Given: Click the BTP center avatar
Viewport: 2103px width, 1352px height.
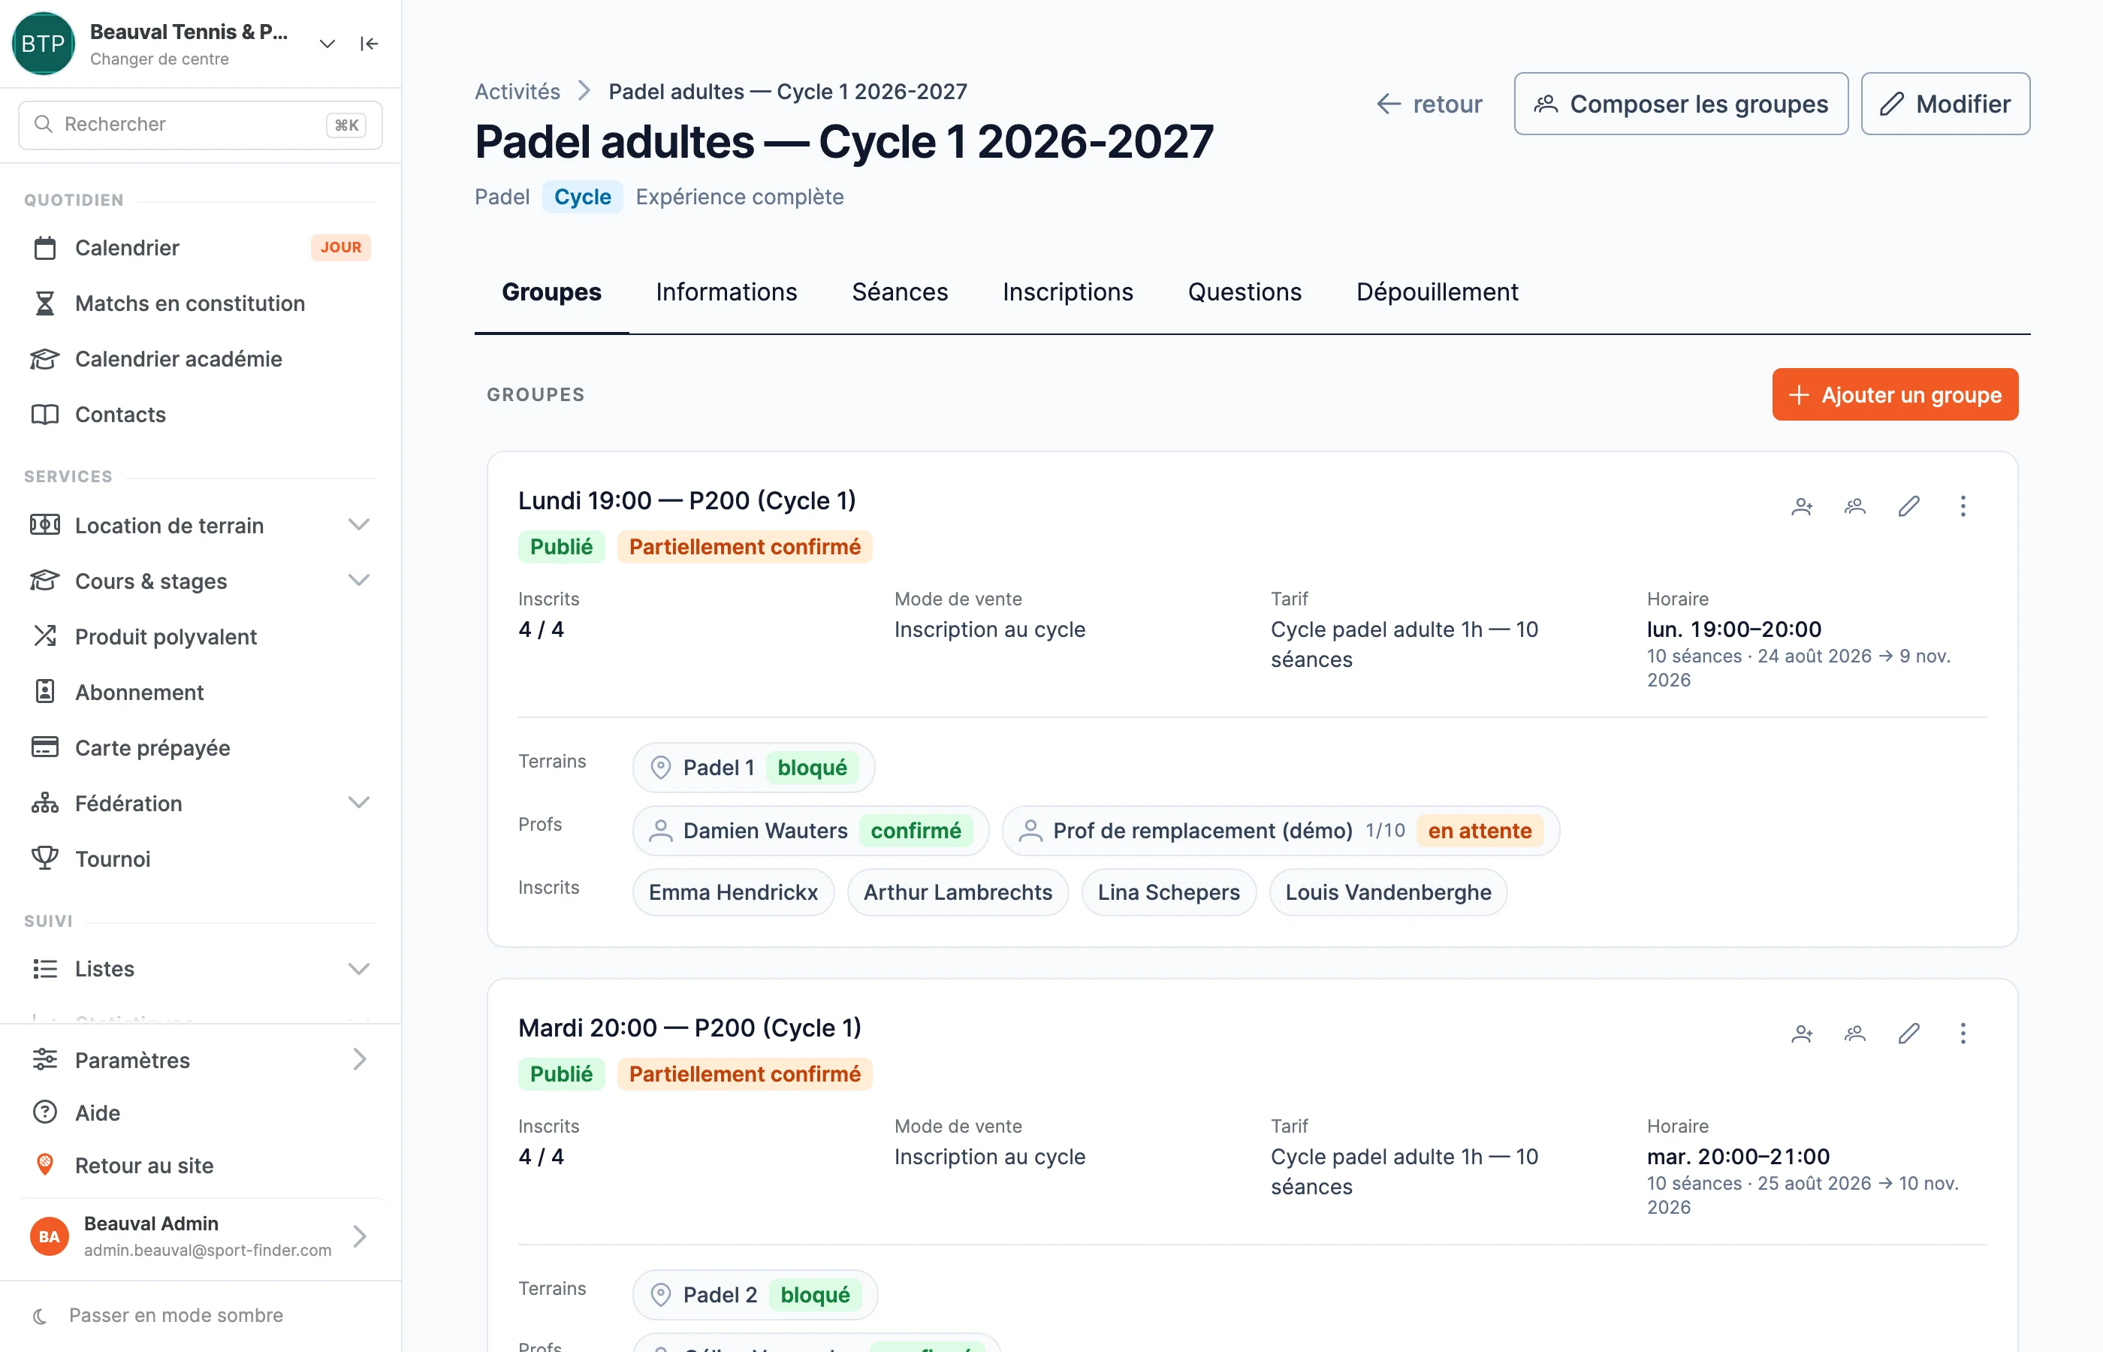Looking at the screenshot, I should tap(42, 44).
